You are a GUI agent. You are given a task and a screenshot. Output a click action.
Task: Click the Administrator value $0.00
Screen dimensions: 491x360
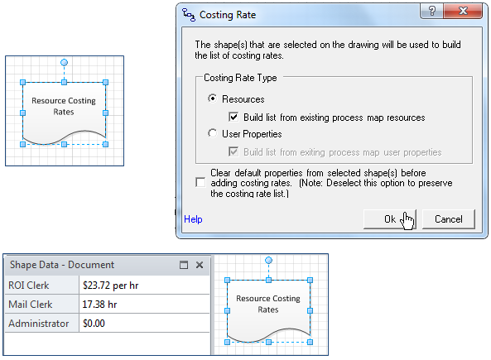[144, 323]
